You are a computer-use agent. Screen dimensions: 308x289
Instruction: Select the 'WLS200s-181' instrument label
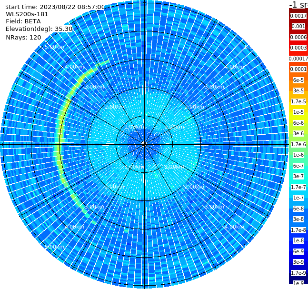[x=27, y=14]
